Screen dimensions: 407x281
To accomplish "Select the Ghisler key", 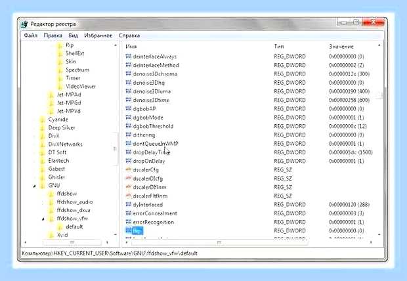I will tap(56, 177).
